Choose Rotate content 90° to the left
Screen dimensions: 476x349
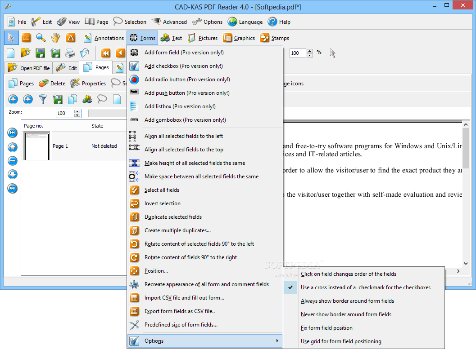205,243
